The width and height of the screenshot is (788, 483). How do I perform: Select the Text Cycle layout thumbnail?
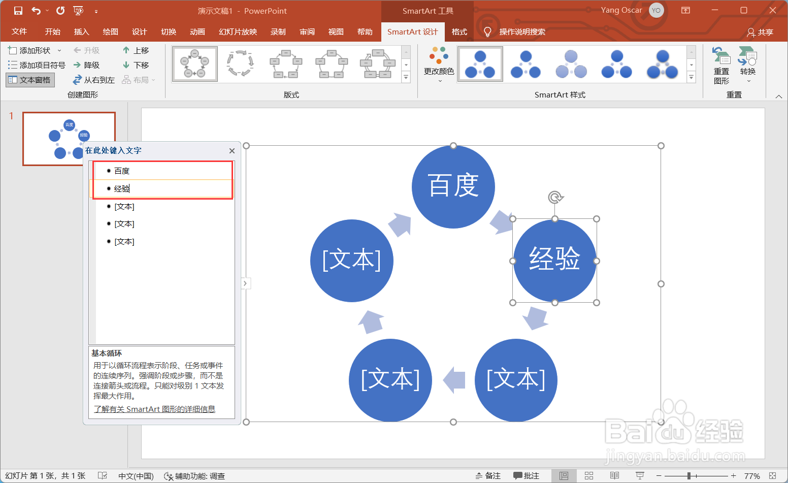(240, 64)
